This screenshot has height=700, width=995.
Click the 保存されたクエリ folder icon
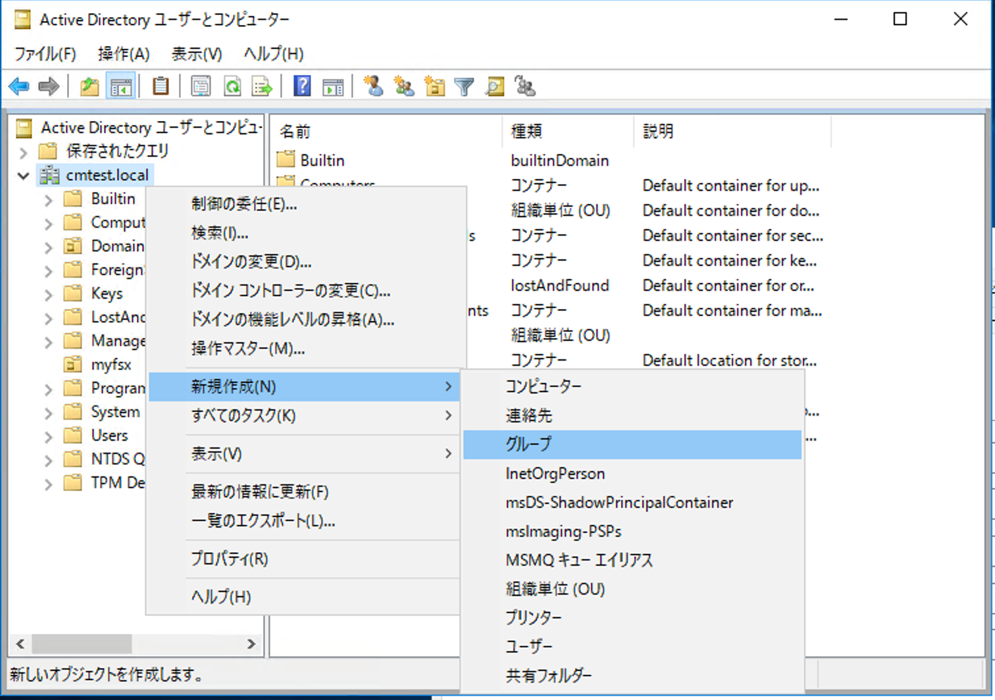(x=48, y=151)
